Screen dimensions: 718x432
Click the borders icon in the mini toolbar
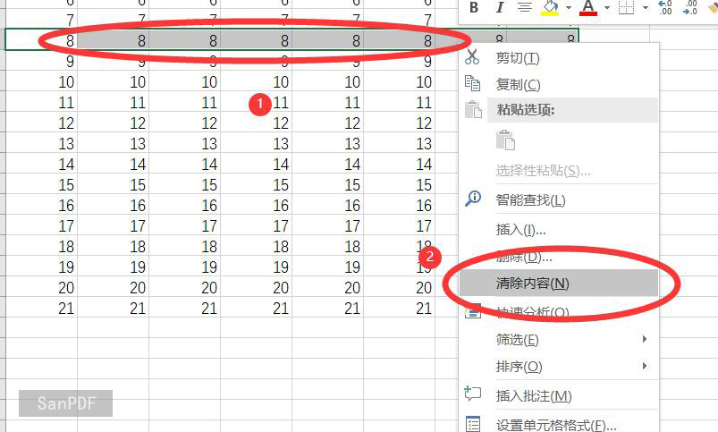click(626, 7)
